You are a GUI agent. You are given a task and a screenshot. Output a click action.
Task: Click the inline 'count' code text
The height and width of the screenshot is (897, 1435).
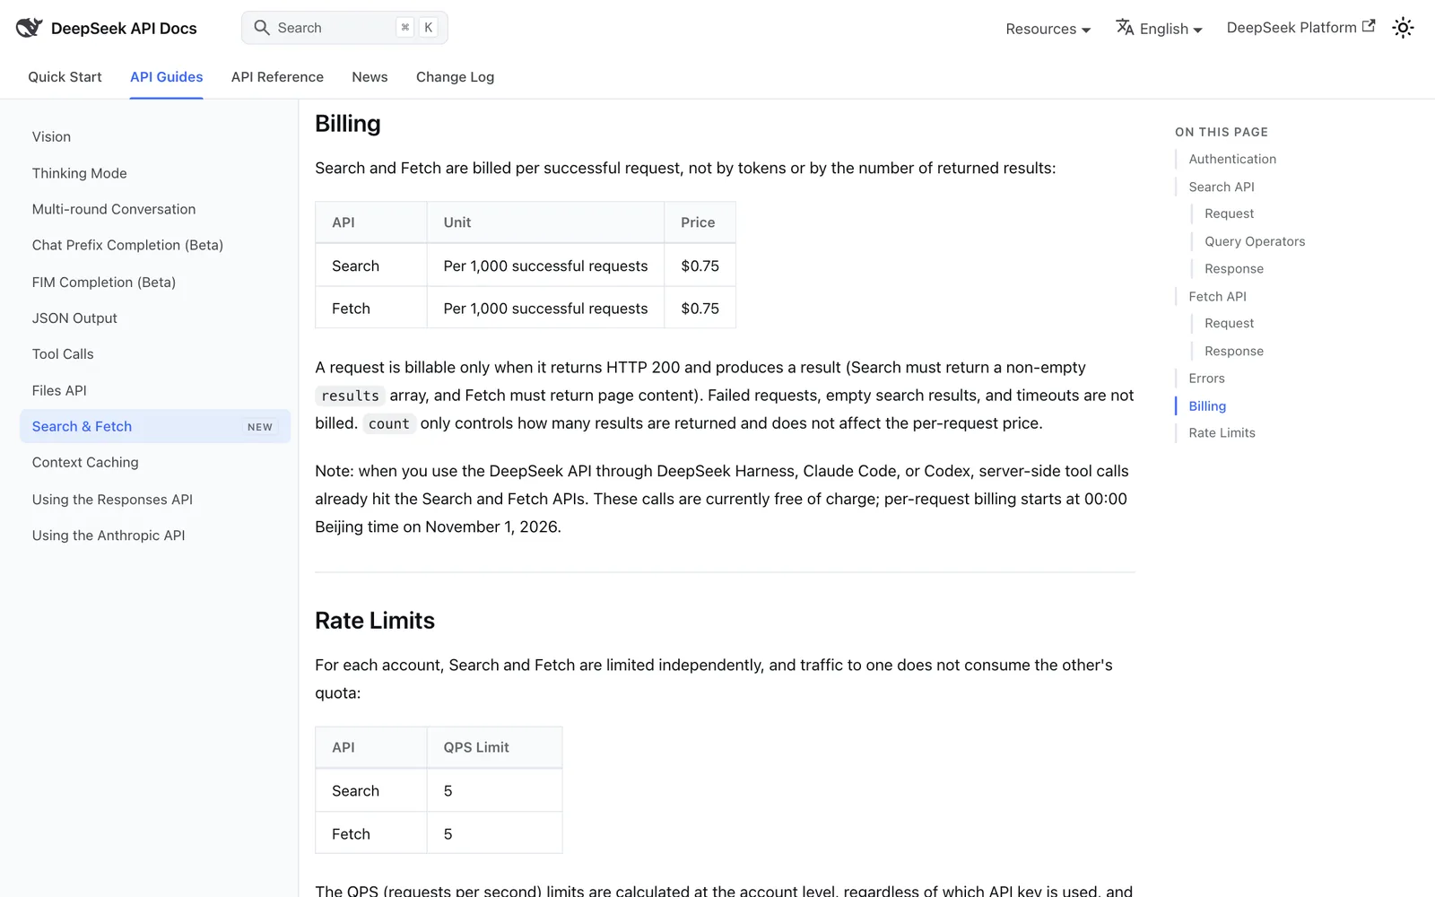(x=388, y=423)
